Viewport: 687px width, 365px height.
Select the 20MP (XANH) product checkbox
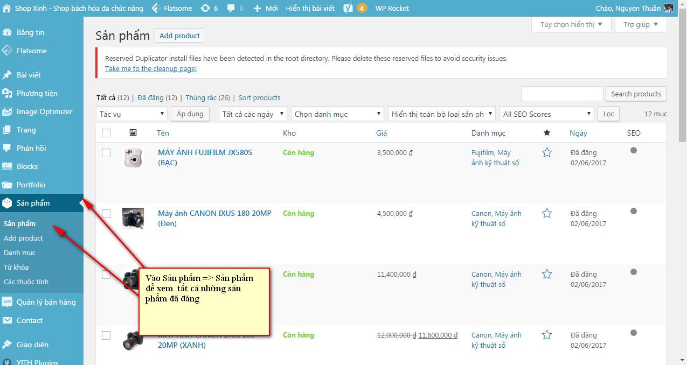pyautogui.click(x=106, y=335)
